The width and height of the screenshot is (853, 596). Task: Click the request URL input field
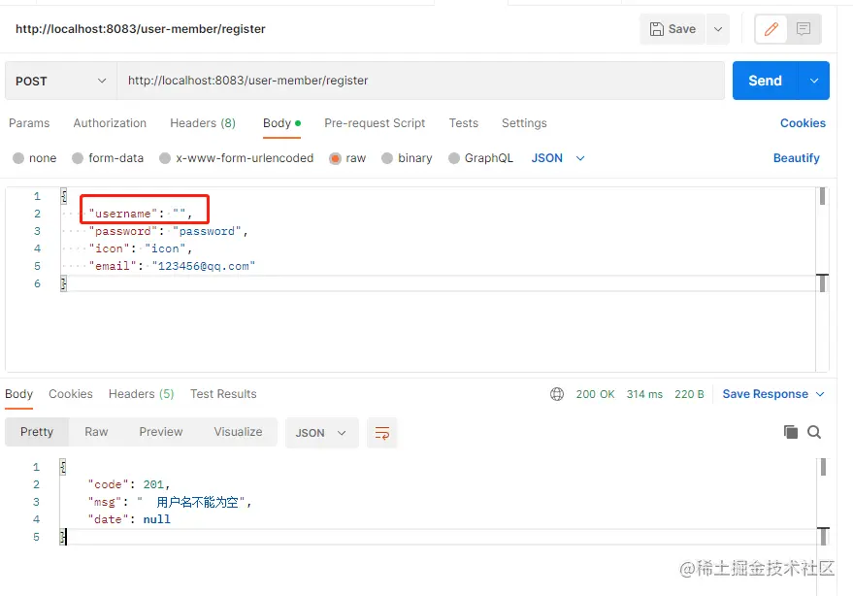pyautogui.click(x=420, y=81)
